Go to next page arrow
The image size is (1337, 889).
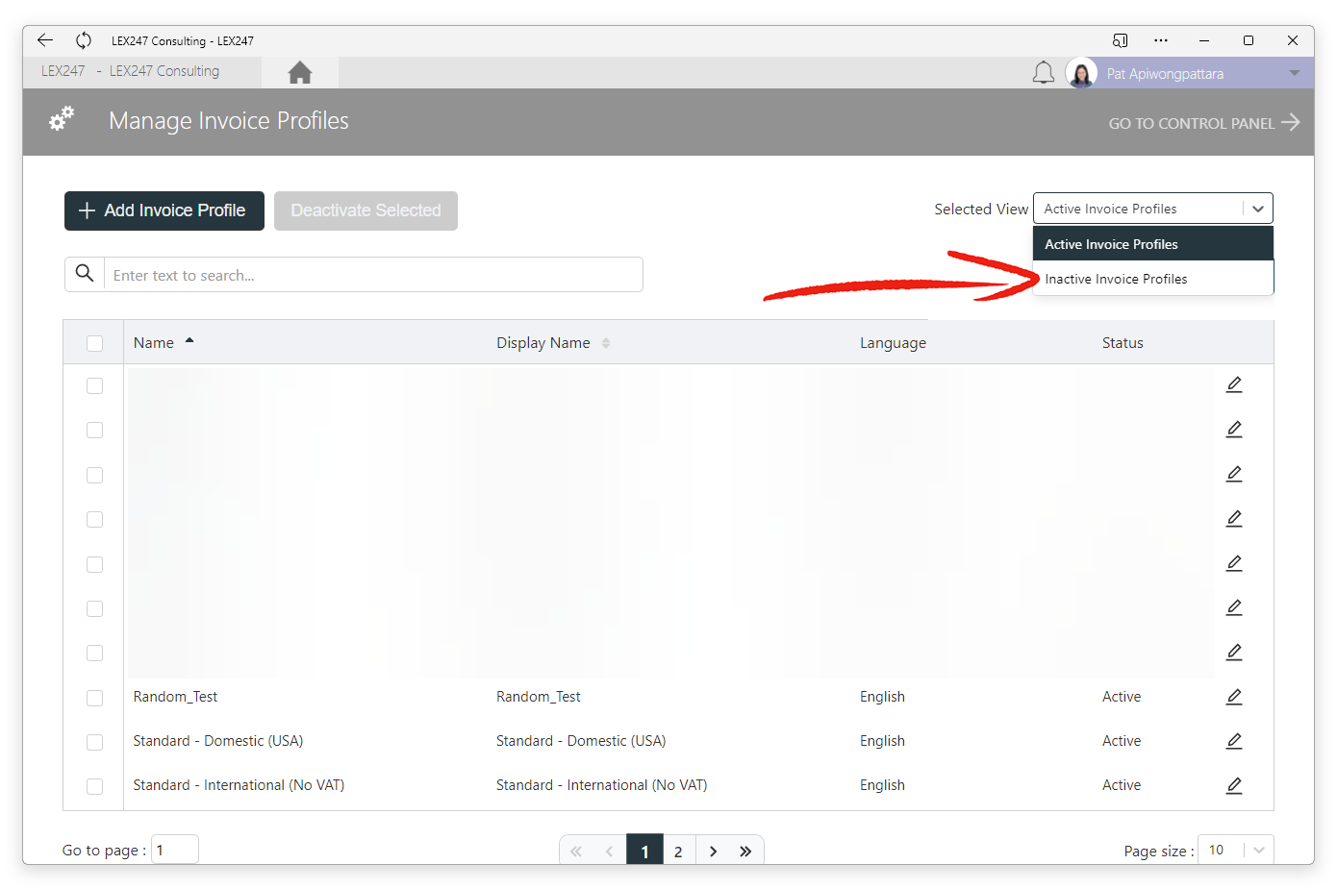click(x=713, y=852)
